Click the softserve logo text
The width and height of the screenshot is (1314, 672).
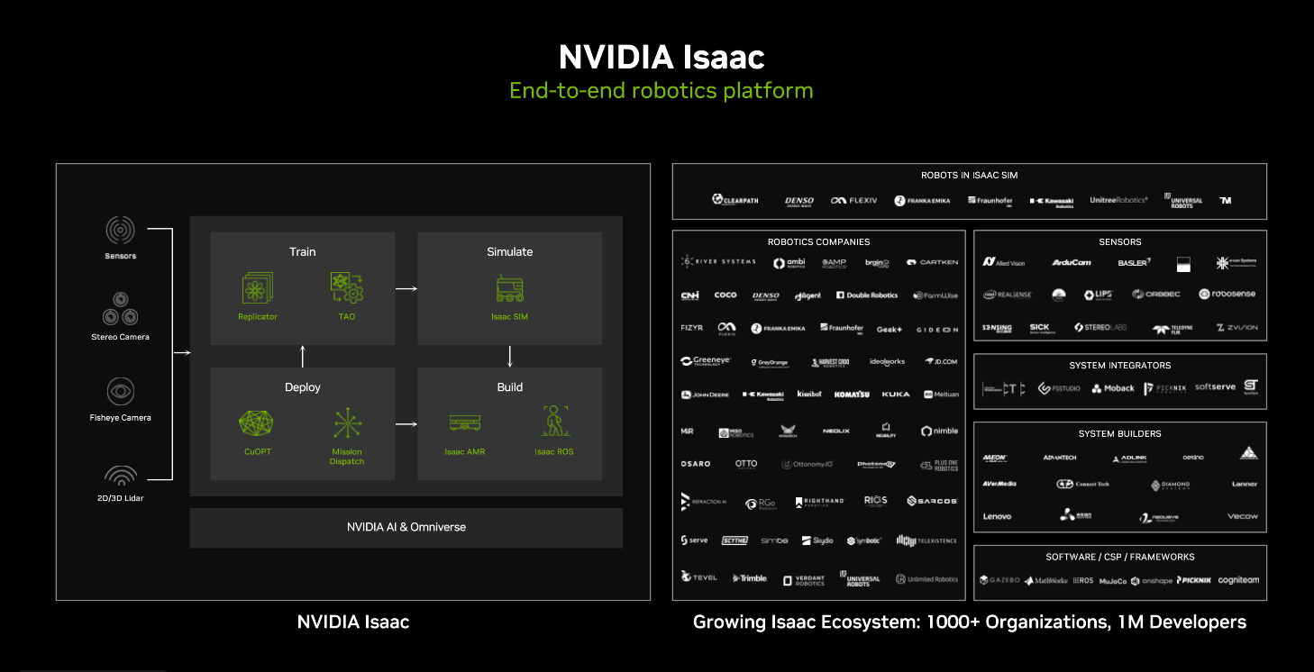tap(1216, 387)
